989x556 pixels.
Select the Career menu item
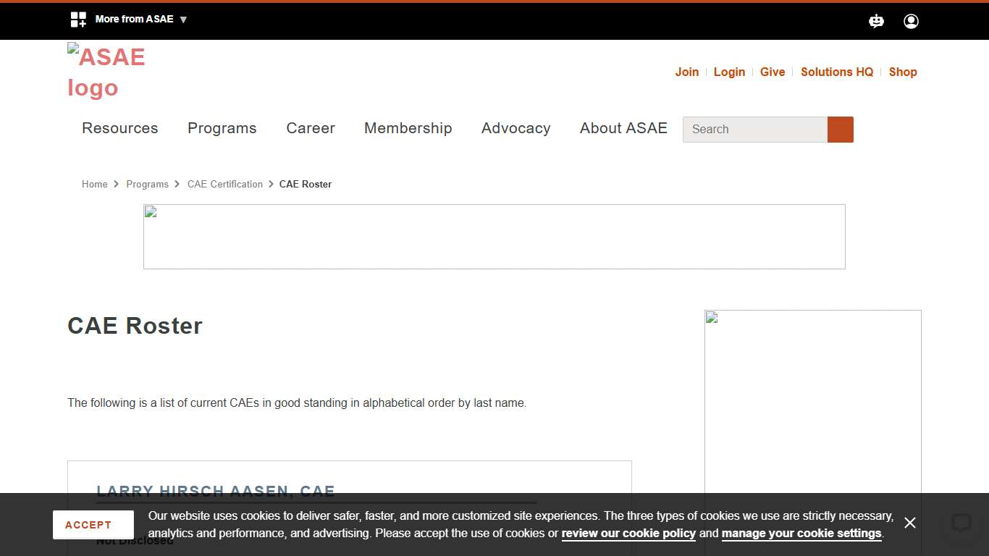click(x=310, y=128)
